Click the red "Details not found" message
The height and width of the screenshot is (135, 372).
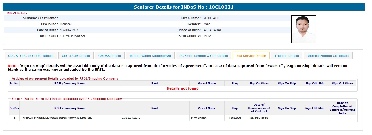[x=183, y=88]
